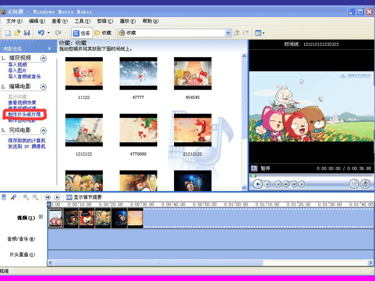Rewind the timeline to start
The width and height of the screenshot is (375, 281).
[48, 197]
